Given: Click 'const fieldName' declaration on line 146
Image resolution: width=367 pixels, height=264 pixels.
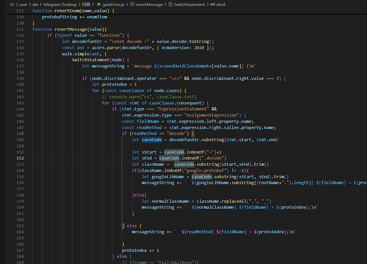Looking at the screenshot, I should (x=140, y=121).
